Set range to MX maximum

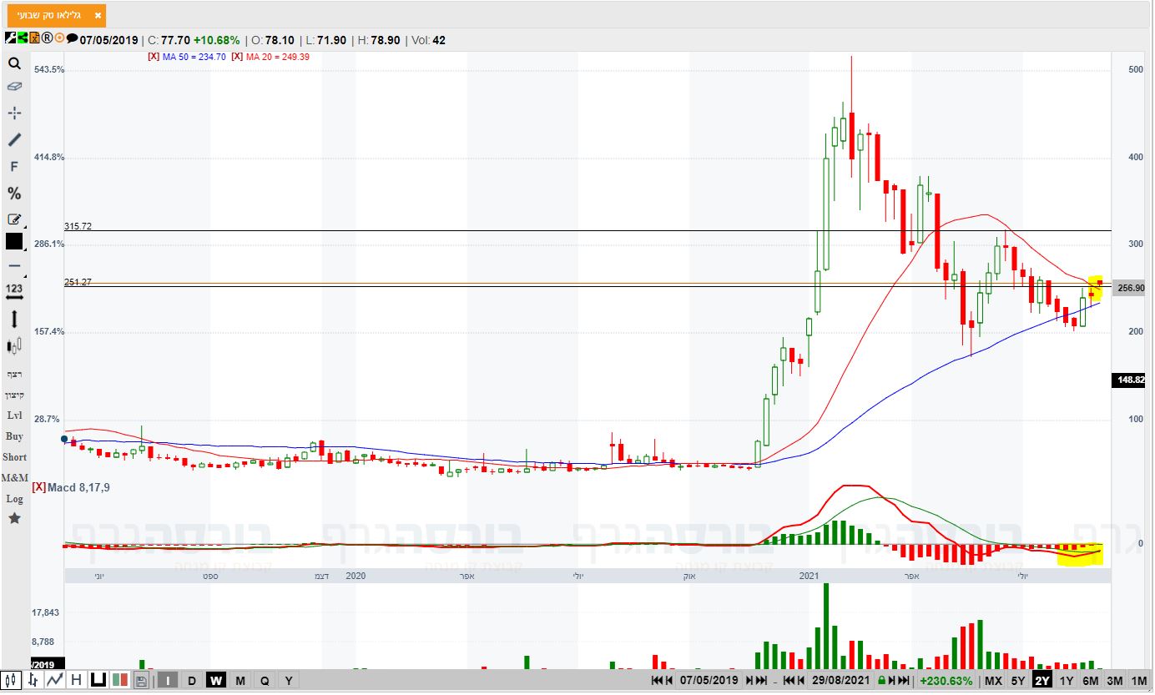(x=993, y=681)
